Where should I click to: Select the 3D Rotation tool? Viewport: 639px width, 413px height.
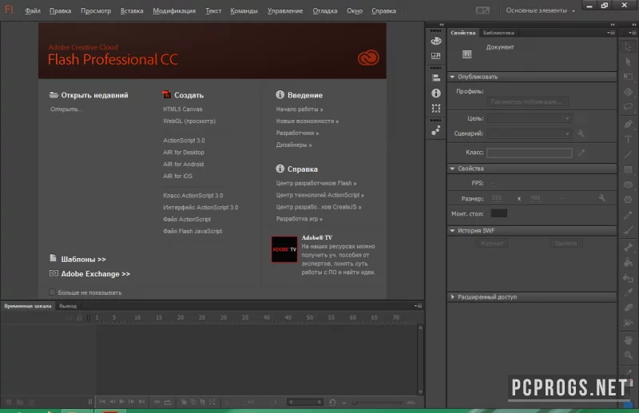[x=628, y=92]
